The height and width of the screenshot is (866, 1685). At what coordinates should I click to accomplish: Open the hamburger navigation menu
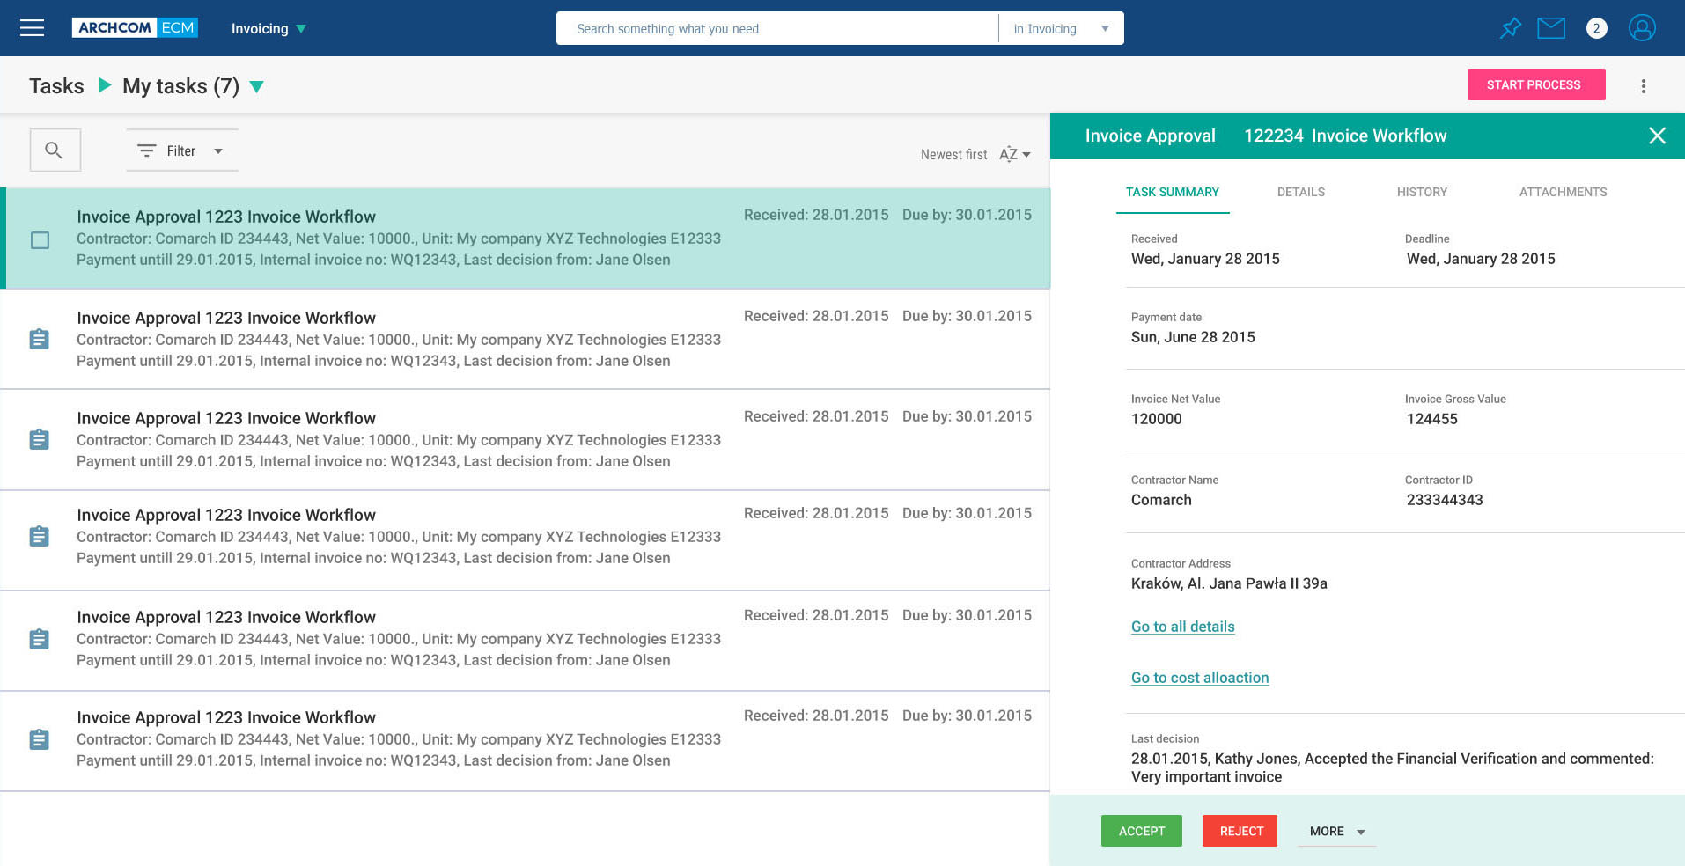coord(33,28)
